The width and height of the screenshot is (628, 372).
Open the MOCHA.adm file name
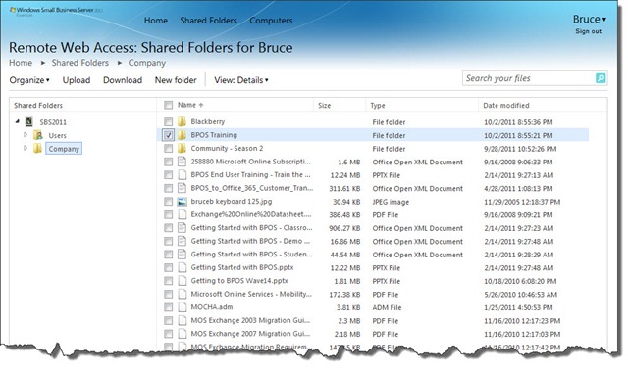(212, 307)
